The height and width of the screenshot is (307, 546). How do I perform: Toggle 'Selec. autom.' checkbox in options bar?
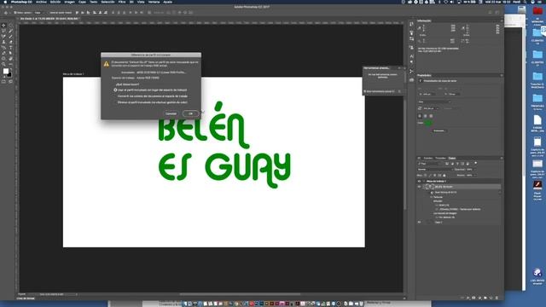tap(15, 13)
